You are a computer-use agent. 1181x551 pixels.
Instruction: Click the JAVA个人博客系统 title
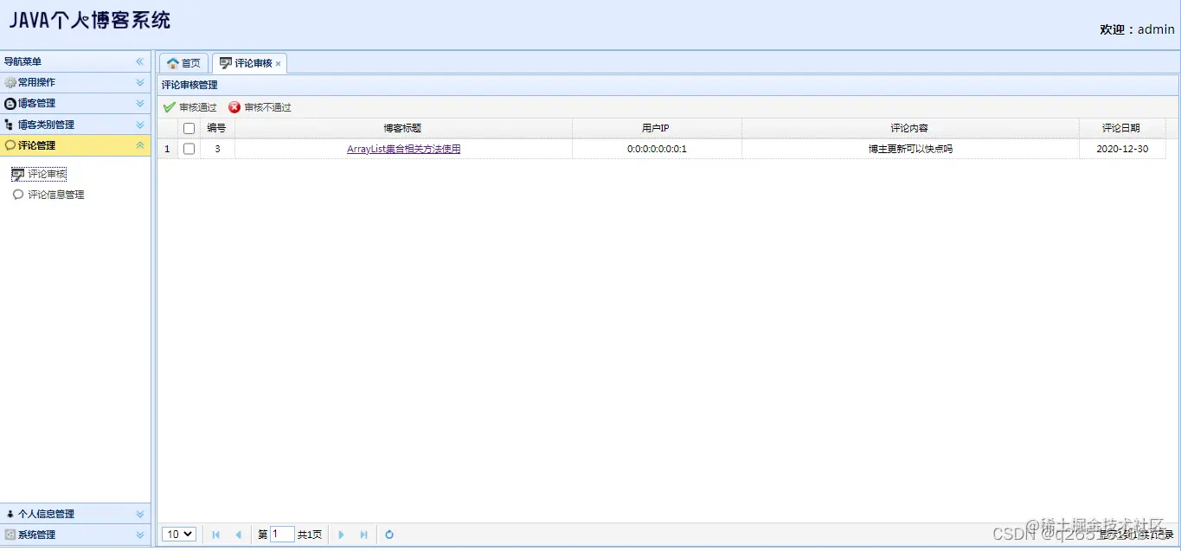click(90, 20)
